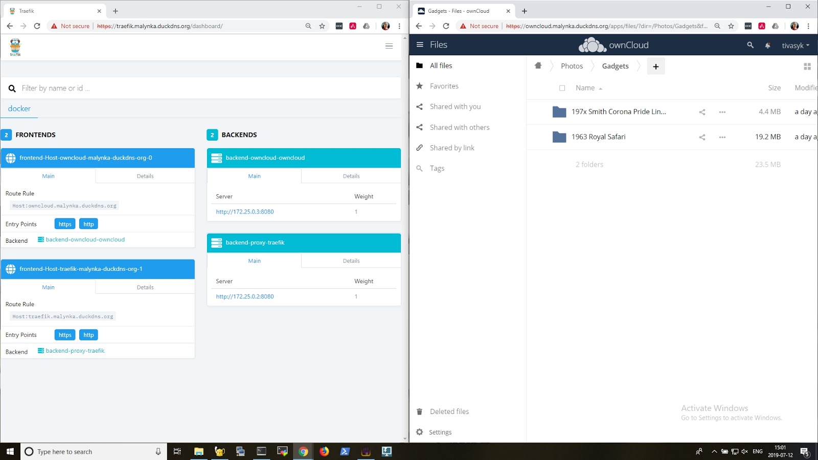Click the https entry point of owncloud frontend
This screenshot has width=818, height=460.
point(65,224)
